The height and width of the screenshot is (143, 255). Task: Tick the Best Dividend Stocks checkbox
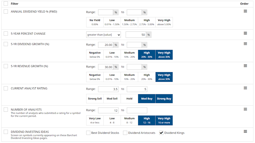pos(88,133)
